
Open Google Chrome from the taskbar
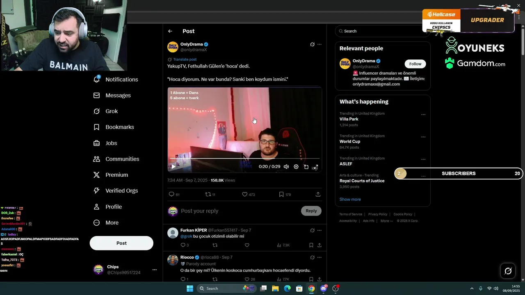(x=311, y=288)
